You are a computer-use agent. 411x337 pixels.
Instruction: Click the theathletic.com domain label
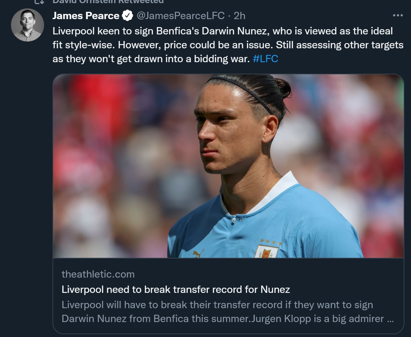(x=98, y=274)
